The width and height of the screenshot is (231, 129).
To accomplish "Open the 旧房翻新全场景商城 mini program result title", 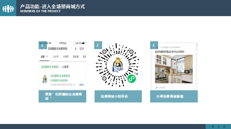I will click(60, 76).
